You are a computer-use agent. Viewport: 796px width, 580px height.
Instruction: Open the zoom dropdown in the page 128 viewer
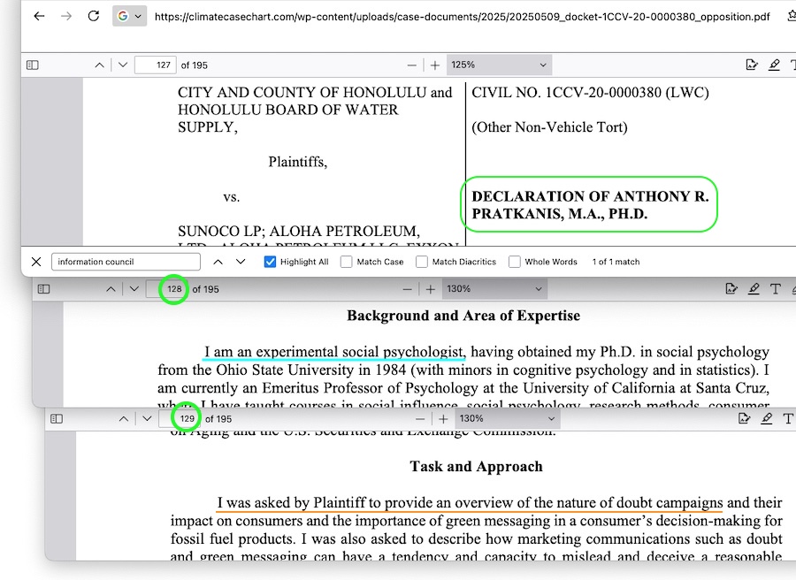(x=494, y=289)
